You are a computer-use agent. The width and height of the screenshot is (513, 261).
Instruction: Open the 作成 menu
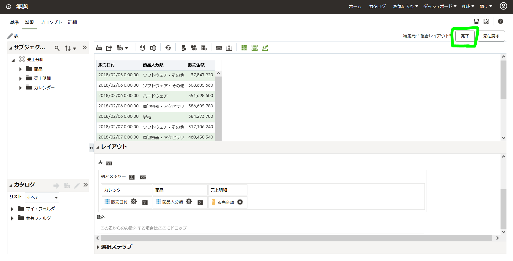click(x=468, y=6)
